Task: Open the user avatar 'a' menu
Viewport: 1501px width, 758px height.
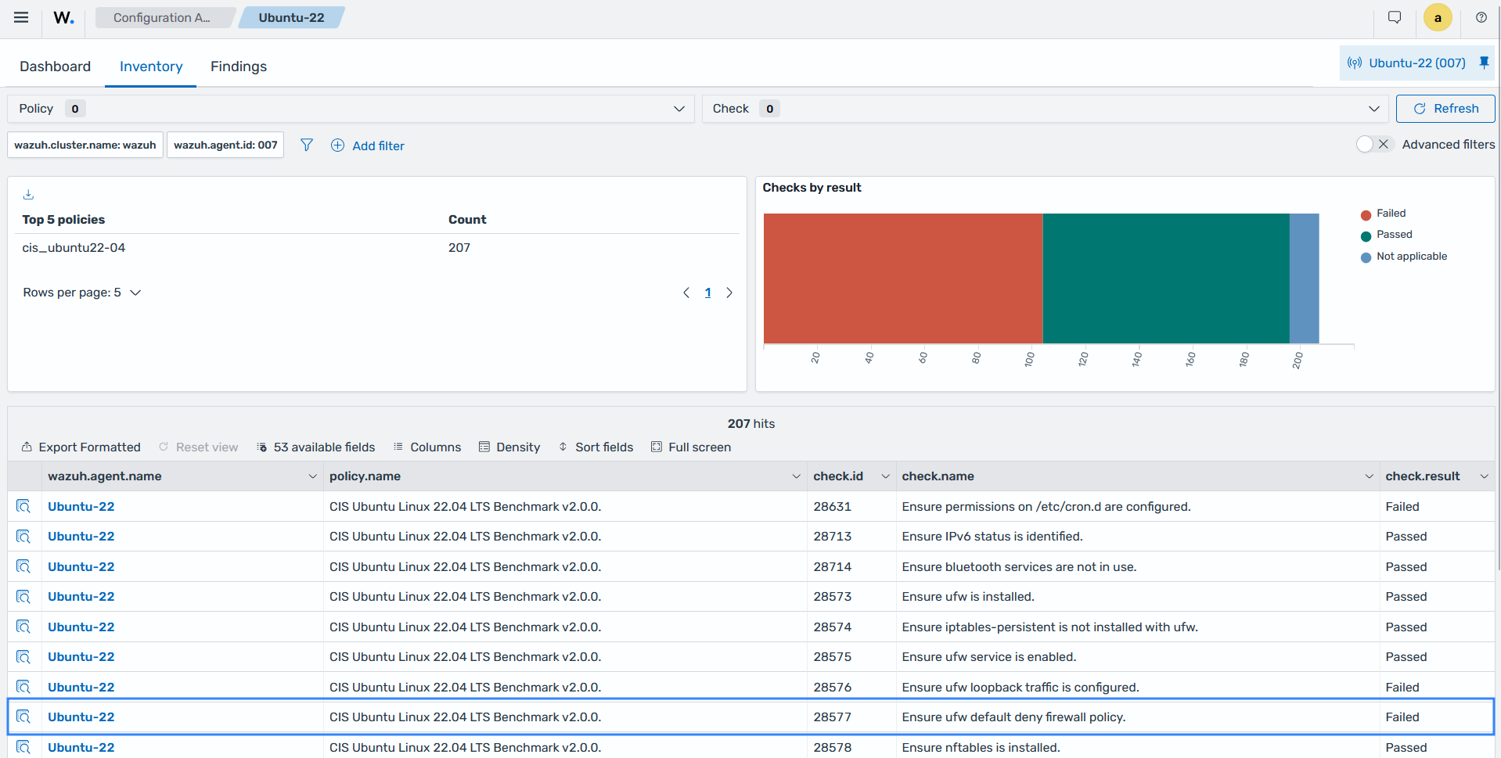Action: click(x=1438, y=17)
